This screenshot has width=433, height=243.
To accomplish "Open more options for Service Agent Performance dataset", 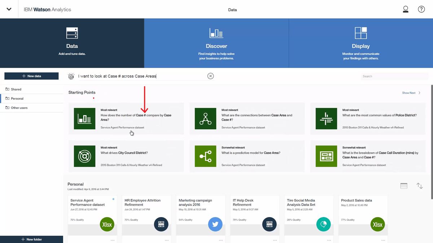I will [x=113, y=240].
